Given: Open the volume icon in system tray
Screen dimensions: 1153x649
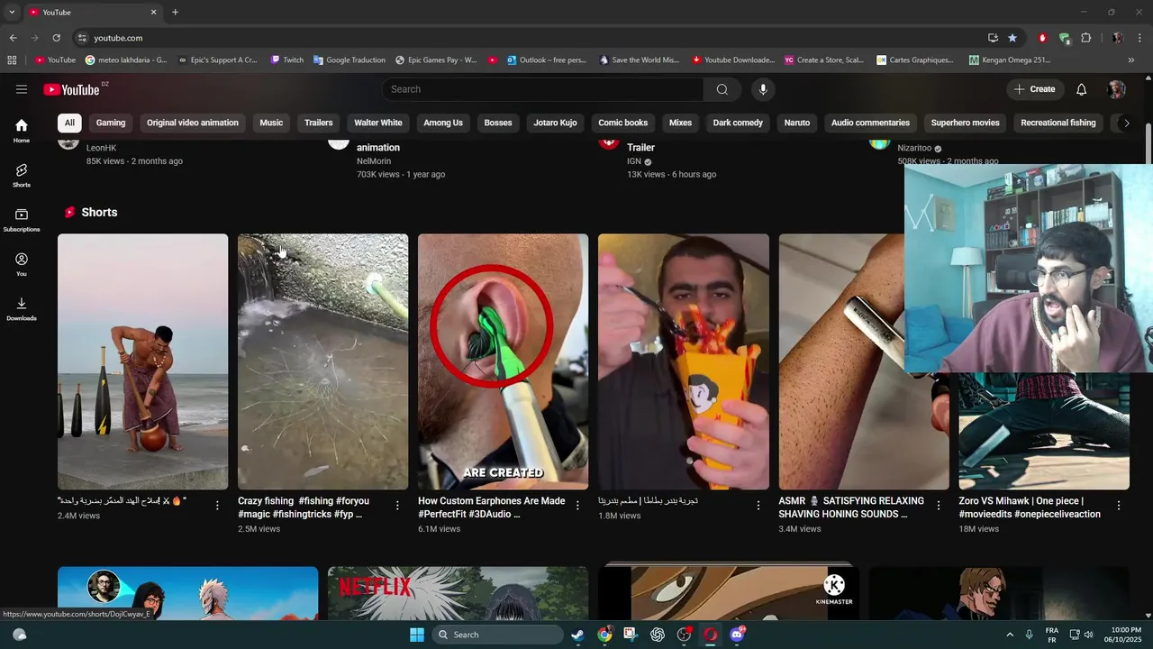Looking at the screenshot, I should click(x=1089, y=635).
